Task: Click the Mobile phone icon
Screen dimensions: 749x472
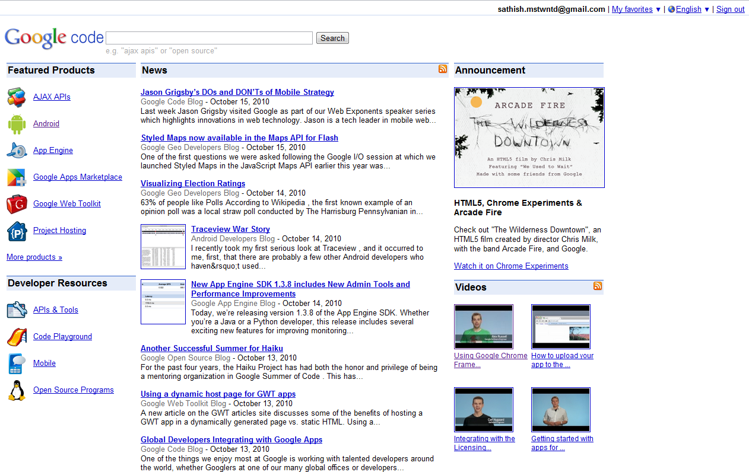Action: point(17,363)
